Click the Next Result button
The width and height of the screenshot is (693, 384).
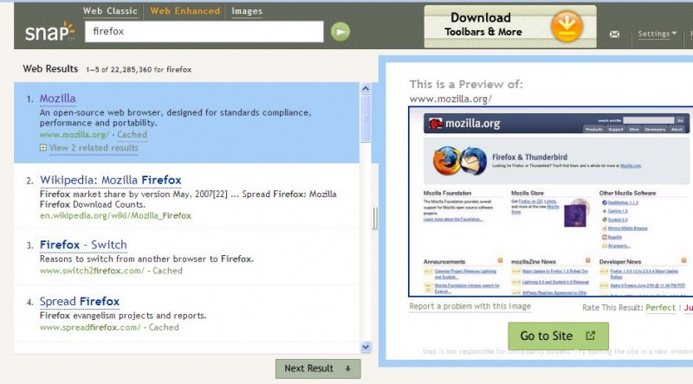tap(318, 368)
